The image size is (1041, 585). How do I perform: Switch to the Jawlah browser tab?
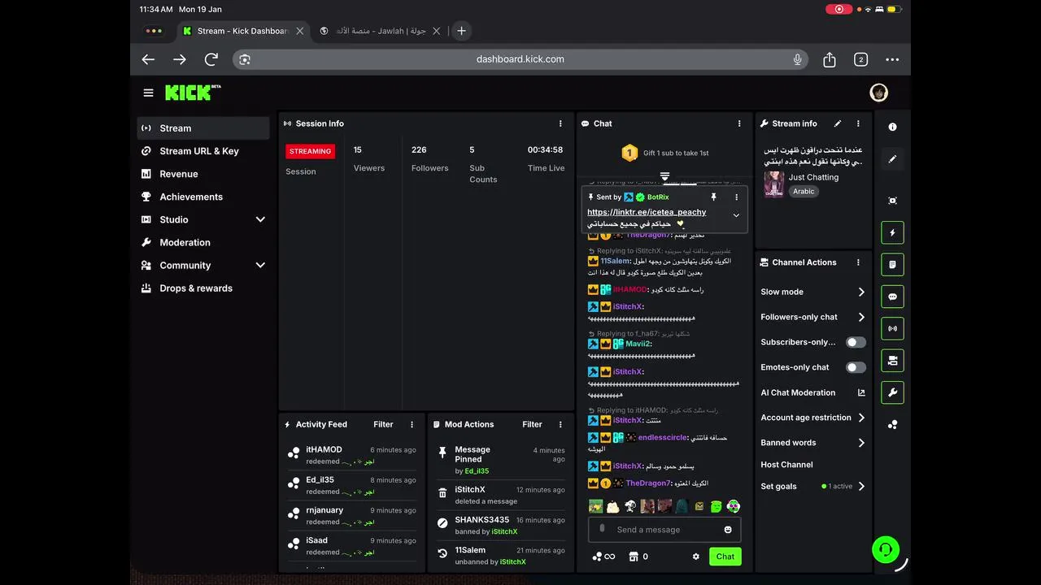[380, 31]
